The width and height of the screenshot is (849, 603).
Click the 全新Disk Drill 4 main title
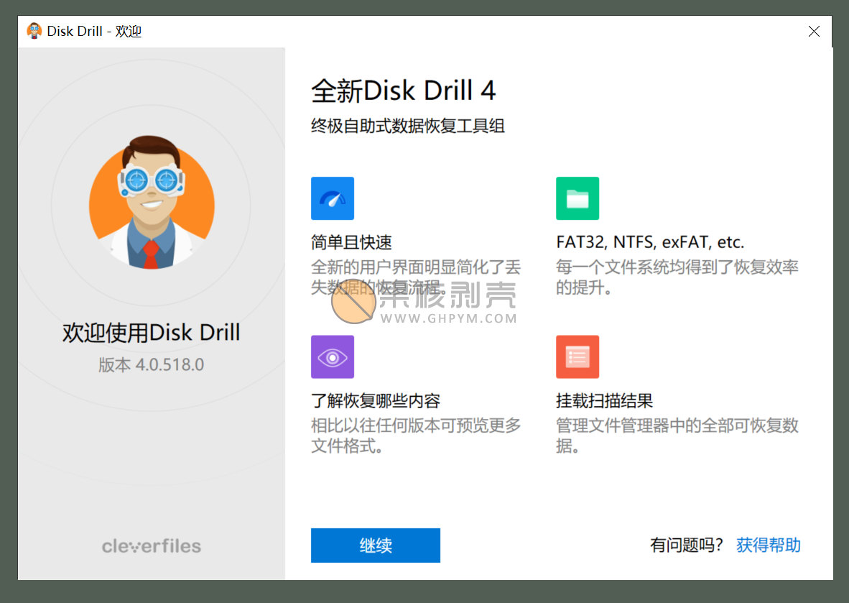click(403, 91)
